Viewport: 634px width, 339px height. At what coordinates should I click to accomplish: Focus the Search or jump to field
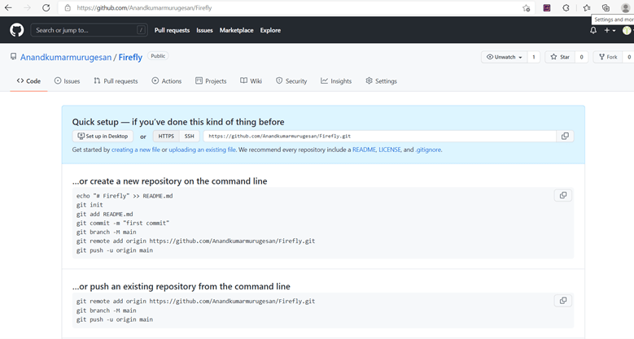89,30
